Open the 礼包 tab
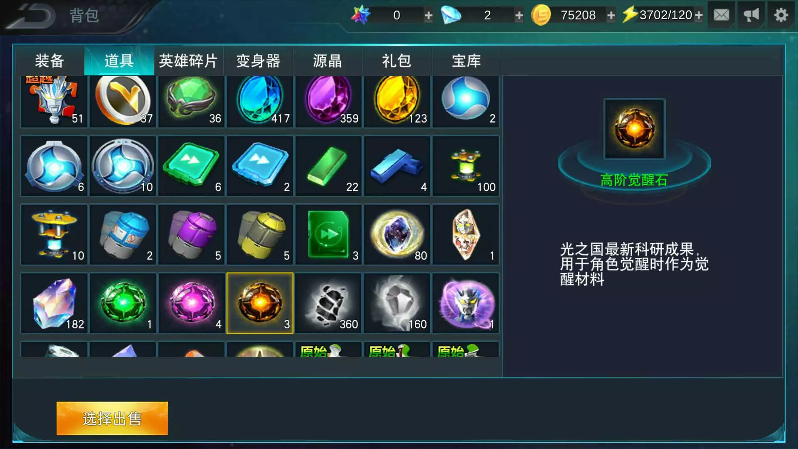Image resolution: width=798 pixels, height=449 pixels. click(x=397, y=61)
